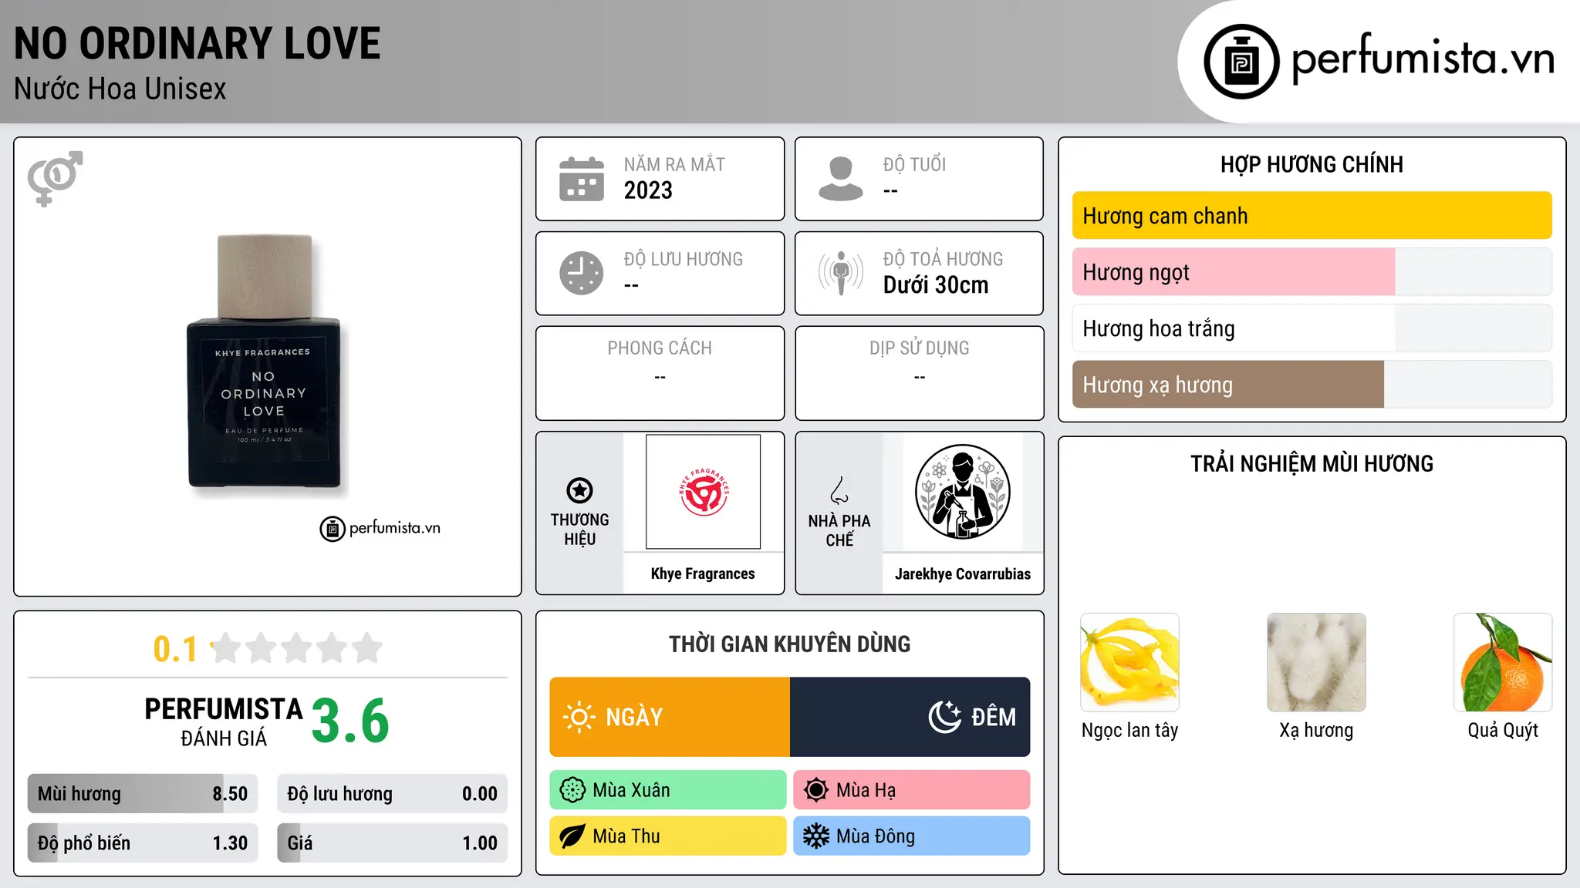Click the perfumer illustration avatar
The image size is (1580, 888).
point(962,492)
